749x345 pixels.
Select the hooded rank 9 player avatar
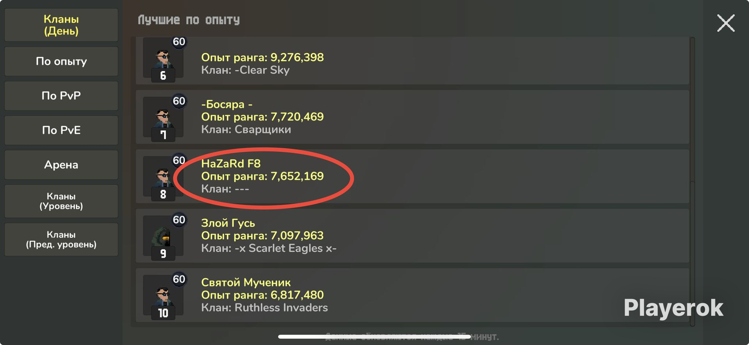(163, 238)
